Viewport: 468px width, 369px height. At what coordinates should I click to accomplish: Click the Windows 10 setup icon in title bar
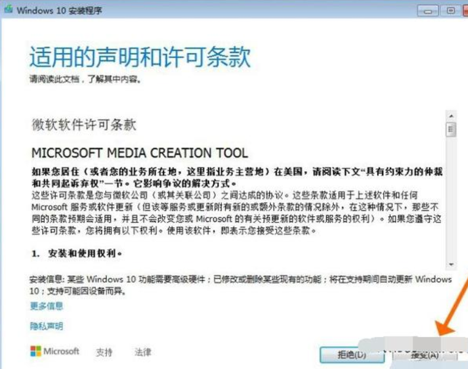(7, 10)
